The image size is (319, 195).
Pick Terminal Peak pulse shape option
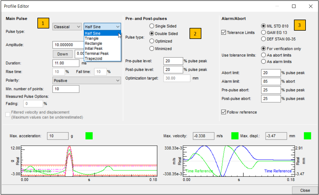pyautogui.click(x=97, y=53)
